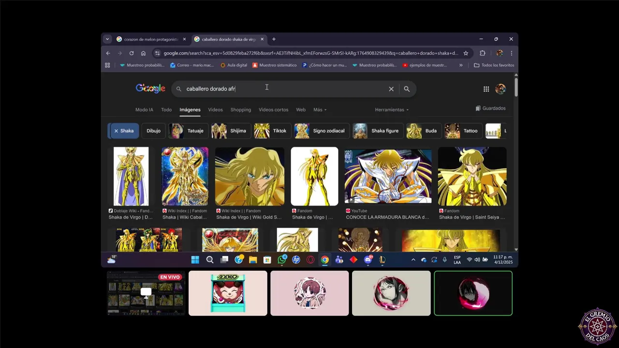
Task: Open the HP app in taskbar
Action: point(296,260)
